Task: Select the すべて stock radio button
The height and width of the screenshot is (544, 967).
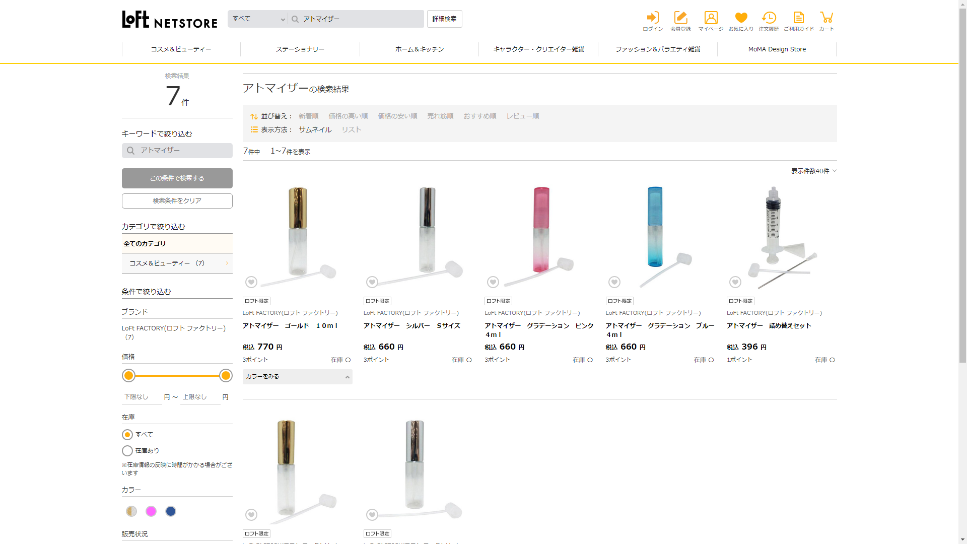Action: pyautogui.click(x=127, y=435)
